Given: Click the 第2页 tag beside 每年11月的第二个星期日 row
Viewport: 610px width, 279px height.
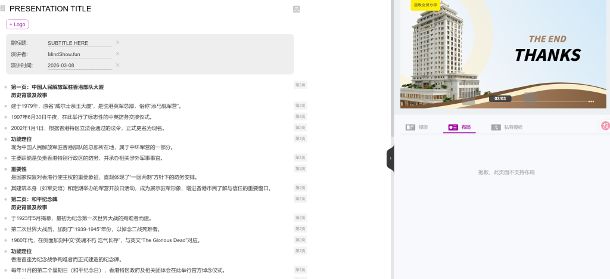Looking at the screenshot, I should 300,269.
